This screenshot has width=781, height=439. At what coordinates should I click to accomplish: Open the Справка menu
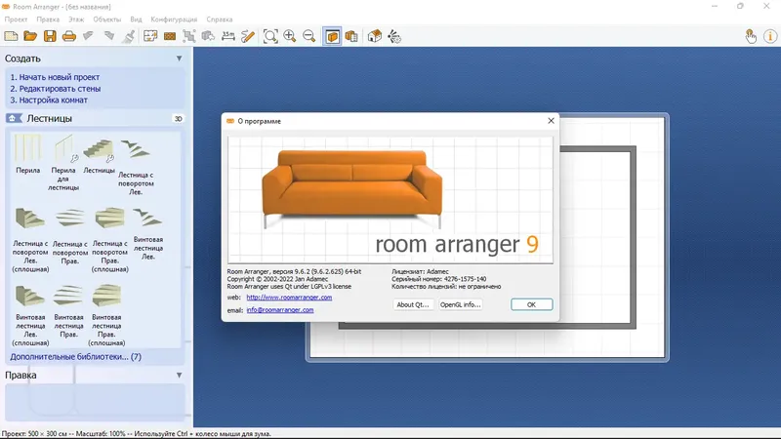pos(219,20)
